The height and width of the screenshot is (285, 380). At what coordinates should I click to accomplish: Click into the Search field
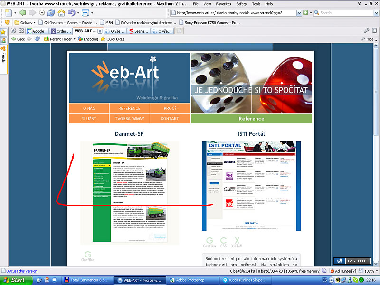tap(347, 13)
